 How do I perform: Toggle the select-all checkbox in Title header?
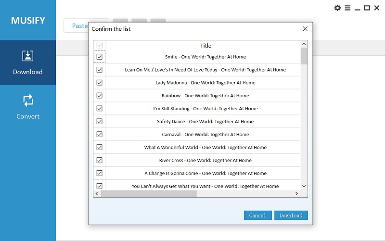coord(100,45)
